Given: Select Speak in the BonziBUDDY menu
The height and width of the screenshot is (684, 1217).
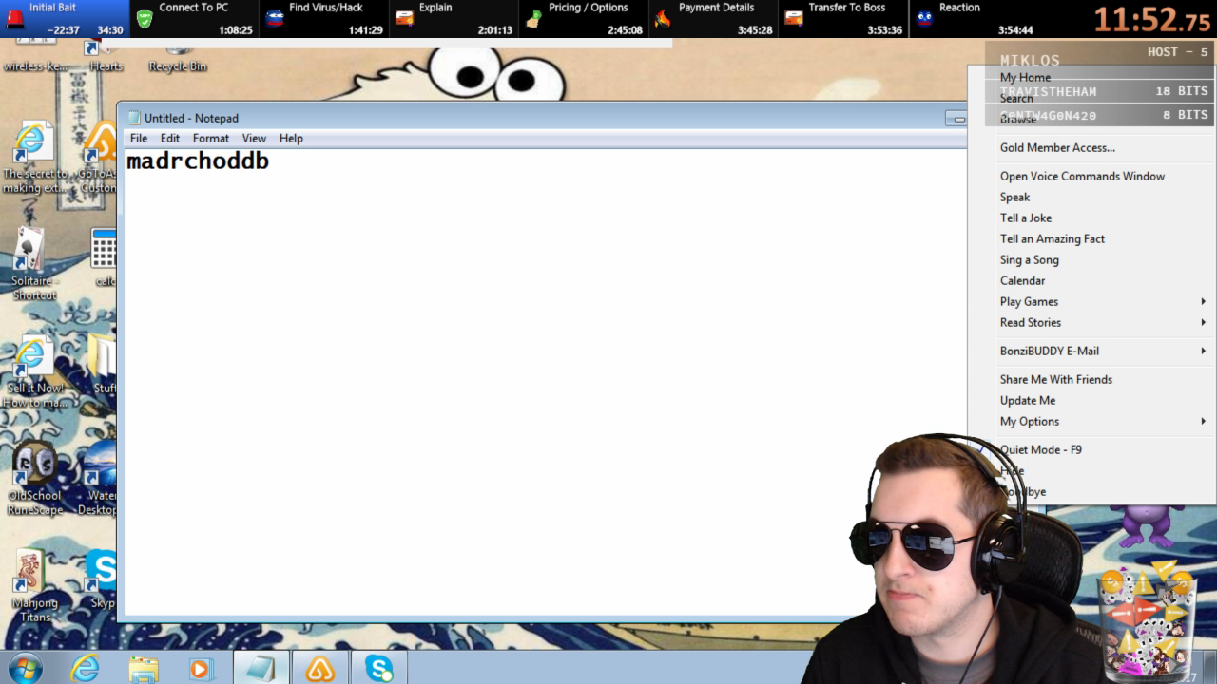Looking at the screenshot, I should click(x=1014, y=197).
